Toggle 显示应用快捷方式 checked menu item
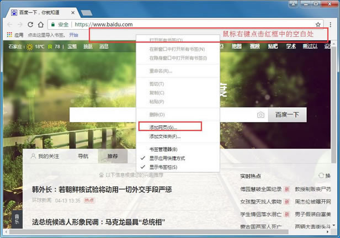The image size is (340, 238). click(x=178, y=158)
